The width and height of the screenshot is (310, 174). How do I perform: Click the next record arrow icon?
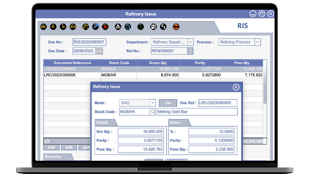click(63, 27)
